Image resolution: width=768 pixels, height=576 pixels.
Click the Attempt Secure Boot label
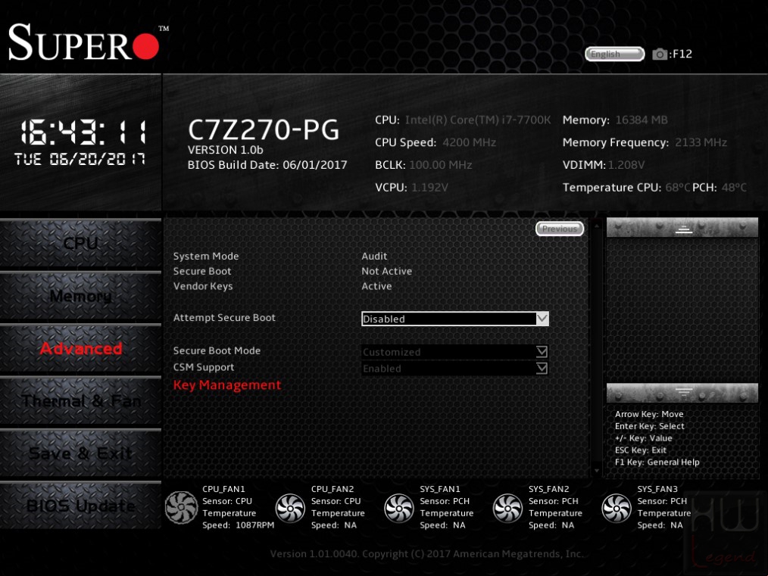pyautogui.click(x=224, y=318)
